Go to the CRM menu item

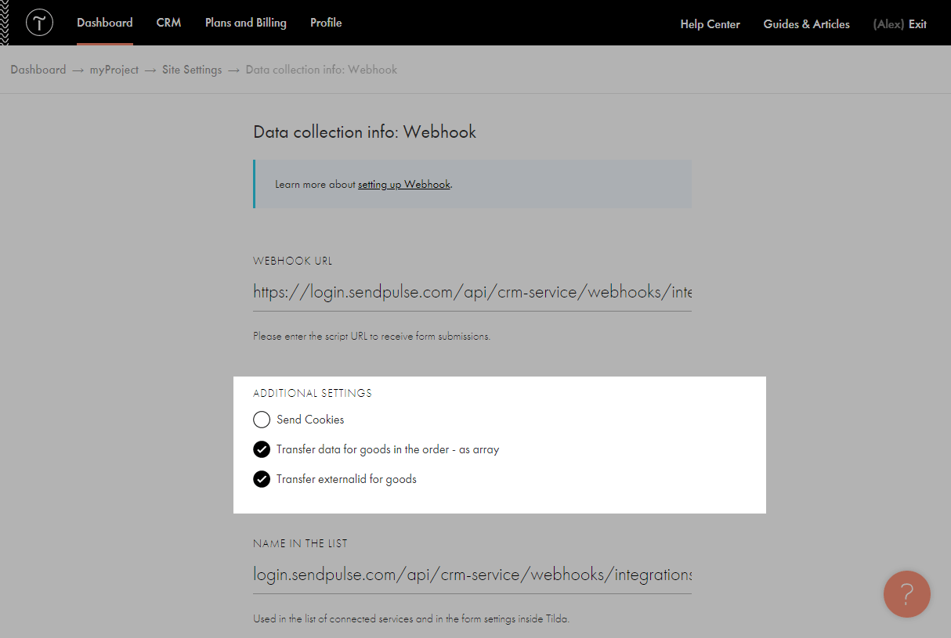click(168, 23)
